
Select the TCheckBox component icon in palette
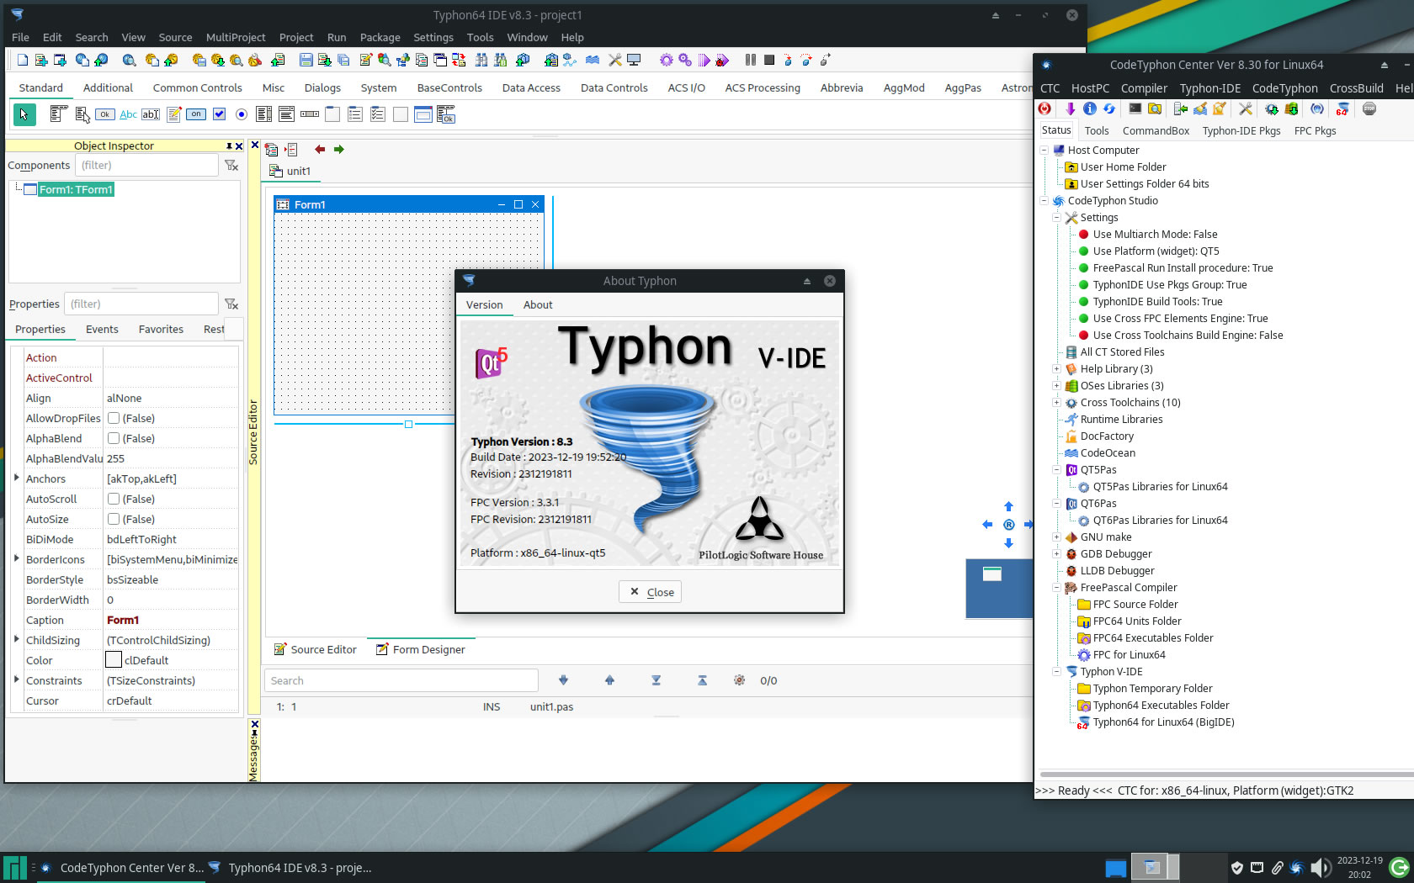pos(219,114)
